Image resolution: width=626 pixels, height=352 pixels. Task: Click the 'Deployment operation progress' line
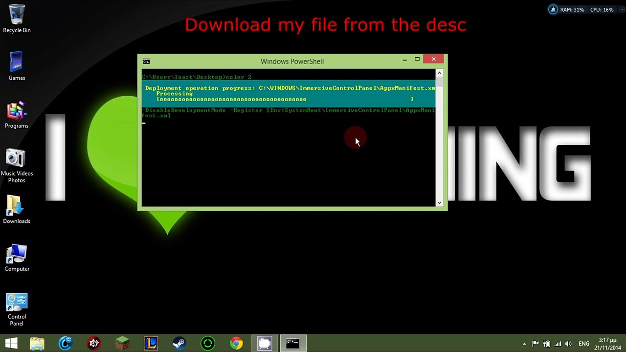(290, 88)
